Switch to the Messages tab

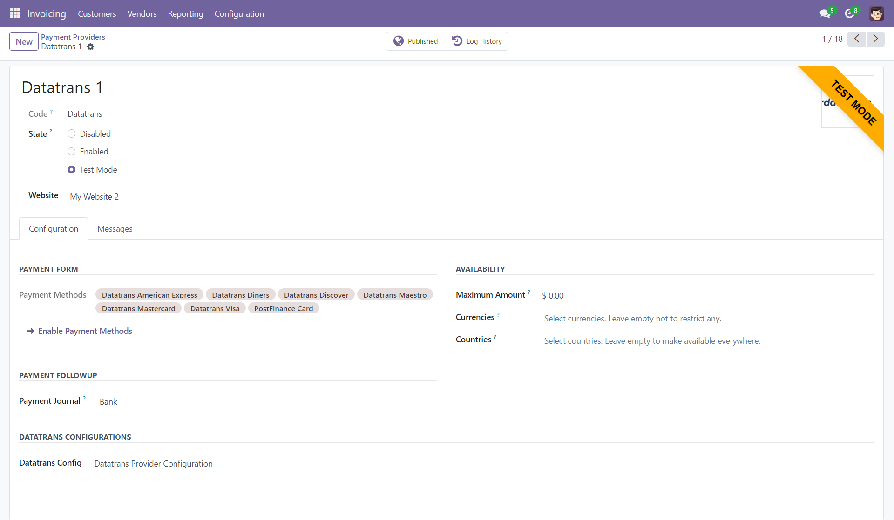point(115,228)
